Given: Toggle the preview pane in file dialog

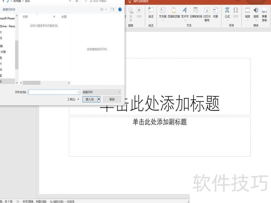Looking at the screenshot, I should click(x=112, y=9).
